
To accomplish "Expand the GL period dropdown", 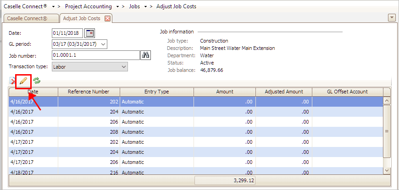I will point(103,44).
